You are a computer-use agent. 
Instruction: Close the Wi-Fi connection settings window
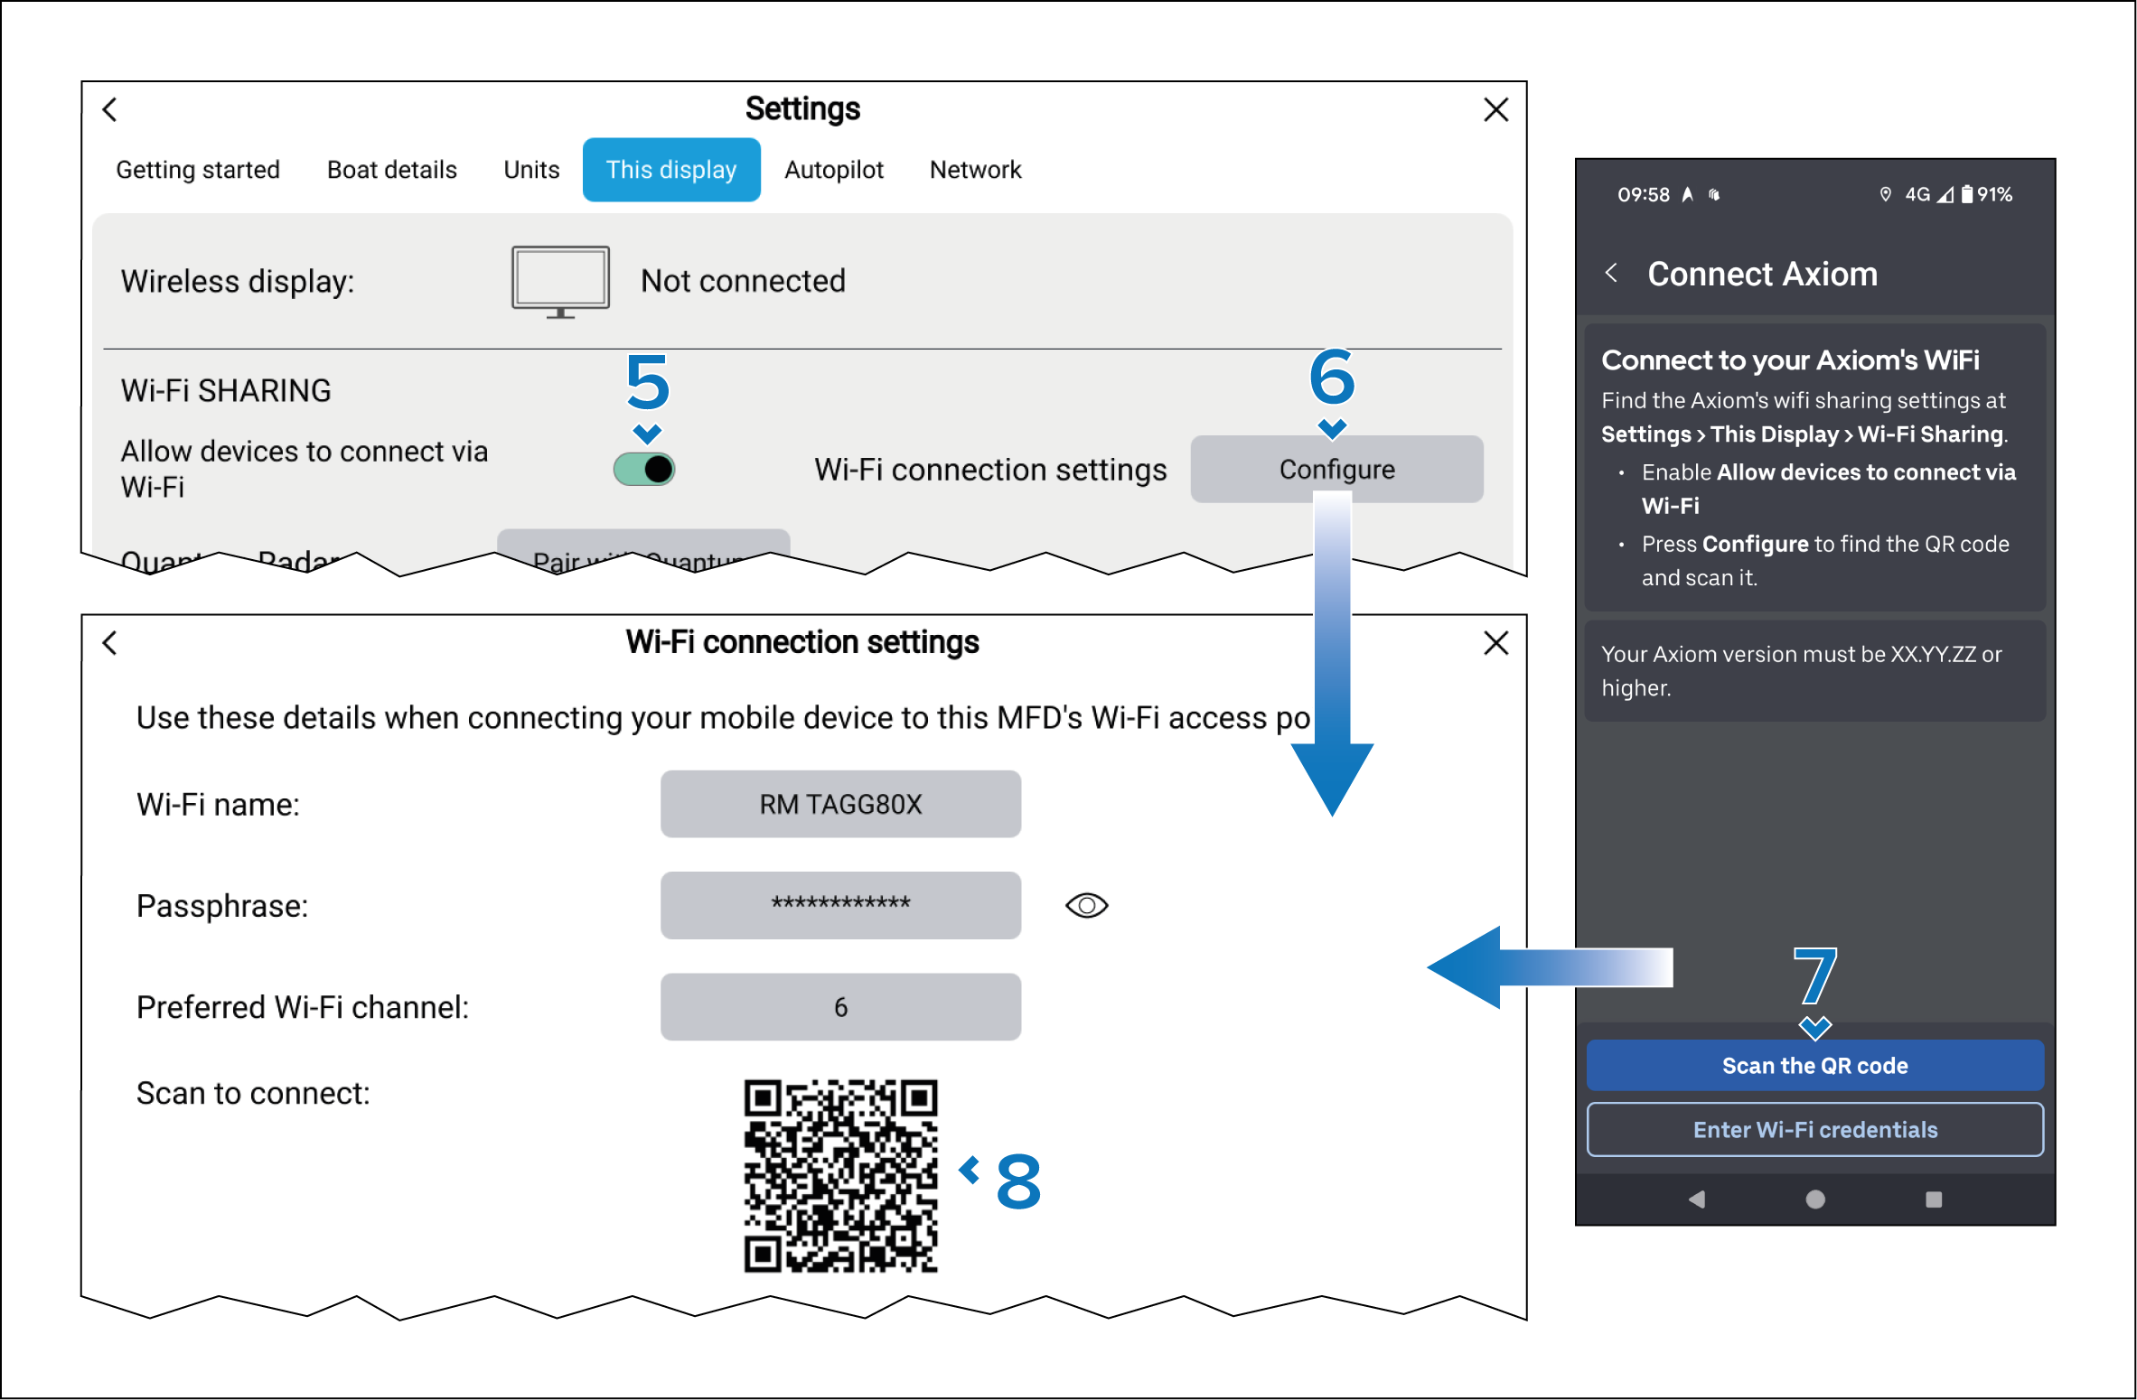pos(1495,643)
